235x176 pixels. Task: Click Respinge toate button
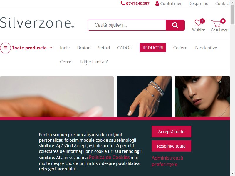tap(171, 146)
